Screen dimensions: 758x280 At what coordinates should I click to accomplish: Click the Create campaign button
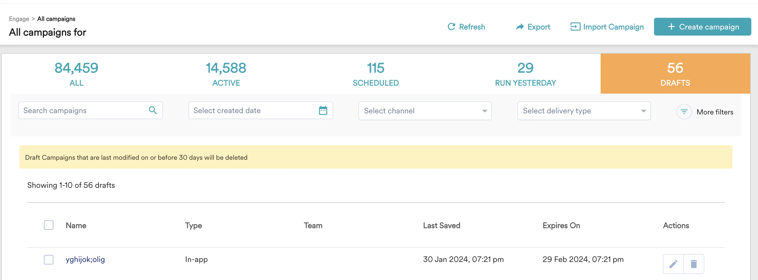702,27
